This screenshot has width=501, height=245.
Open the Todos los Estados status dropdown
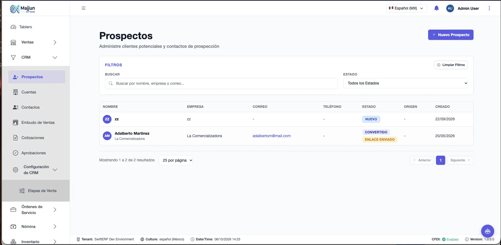click(x=406, y=83)
